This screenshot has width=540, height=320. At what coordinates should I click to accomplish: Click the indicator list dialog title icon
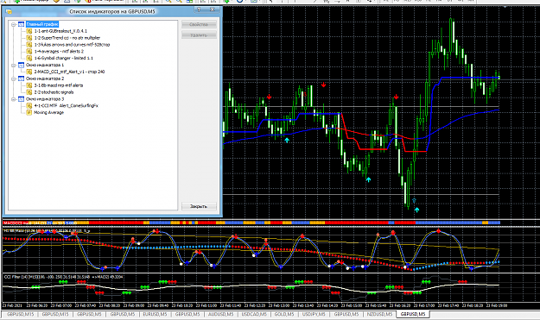(x=9, y=11)
